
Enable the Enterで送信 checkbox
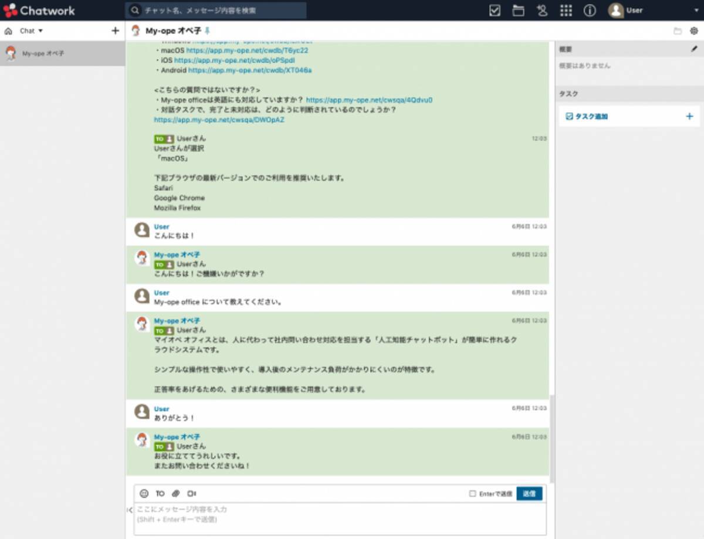coord(473,494)
